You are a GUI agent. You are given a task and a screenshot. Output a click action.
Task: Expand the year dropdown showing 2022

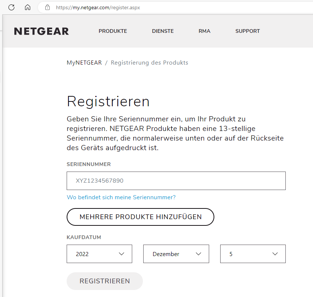point(99,254)
